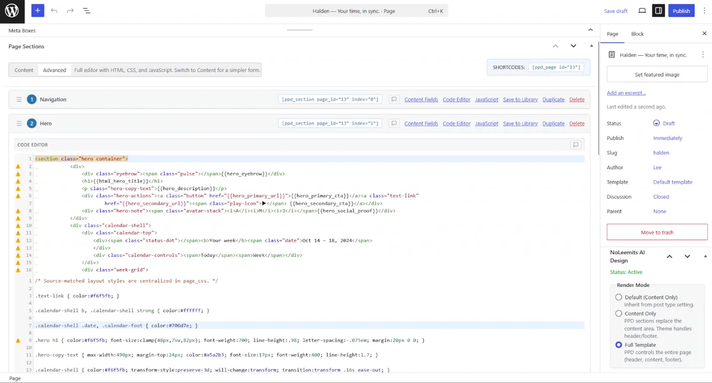Toggle Page Sections panel triangle

coord(591,46)
